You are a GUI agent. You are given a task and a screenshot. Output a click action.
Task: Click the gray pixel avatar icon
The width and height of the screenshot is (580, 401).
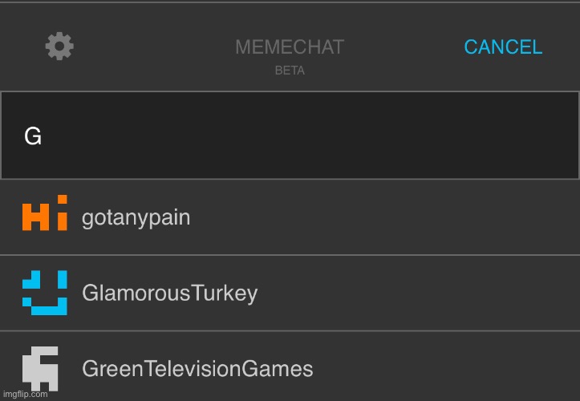[x=40, y=368]
